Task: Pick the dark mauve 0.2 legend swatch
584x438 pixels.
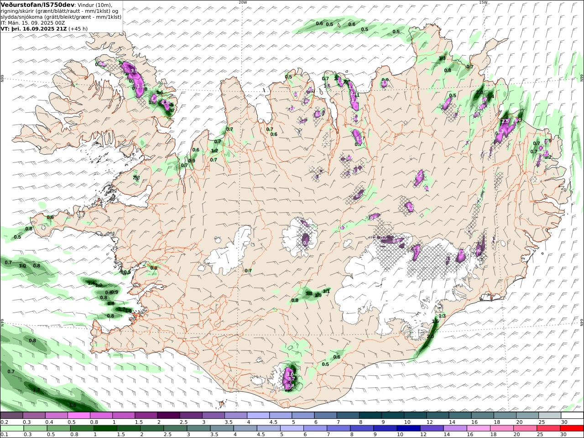Action: coord(11,416)
